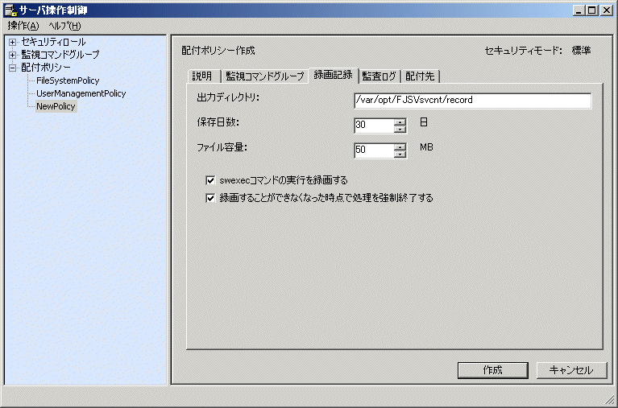
Task: Decrease 保存日数 with the down arrow
Action: 400,130
